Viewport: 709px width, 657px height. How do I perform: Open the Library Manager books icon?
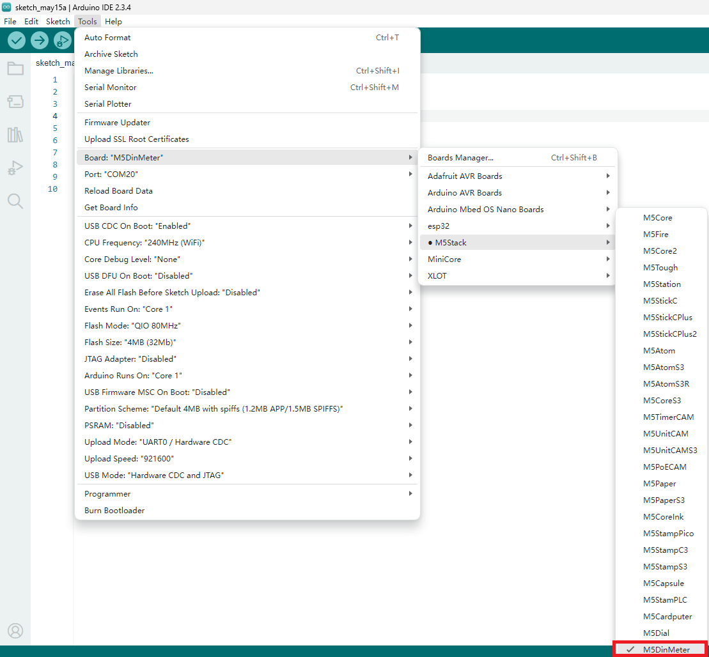point(15,135)
